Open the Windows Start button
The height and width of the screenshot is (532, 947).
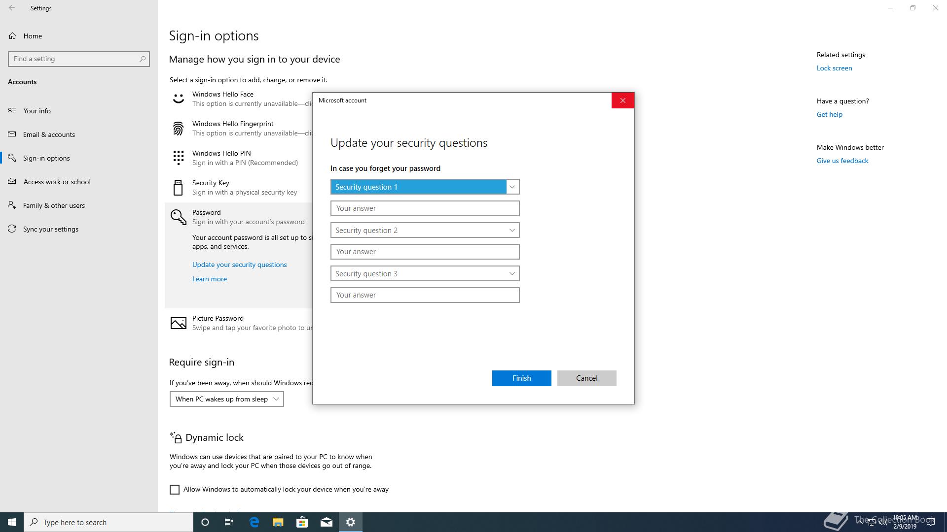point(12,522)
